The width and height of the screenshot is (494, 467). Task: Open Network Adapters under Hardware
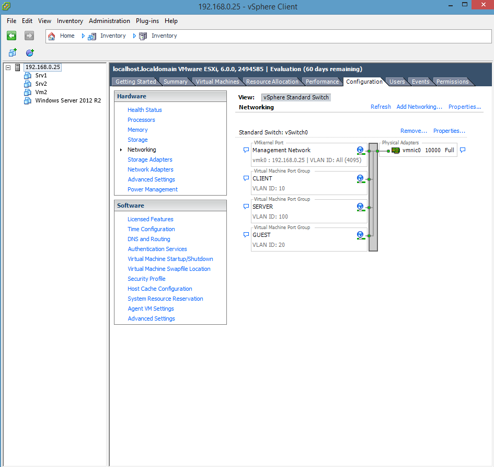(150, 169)
